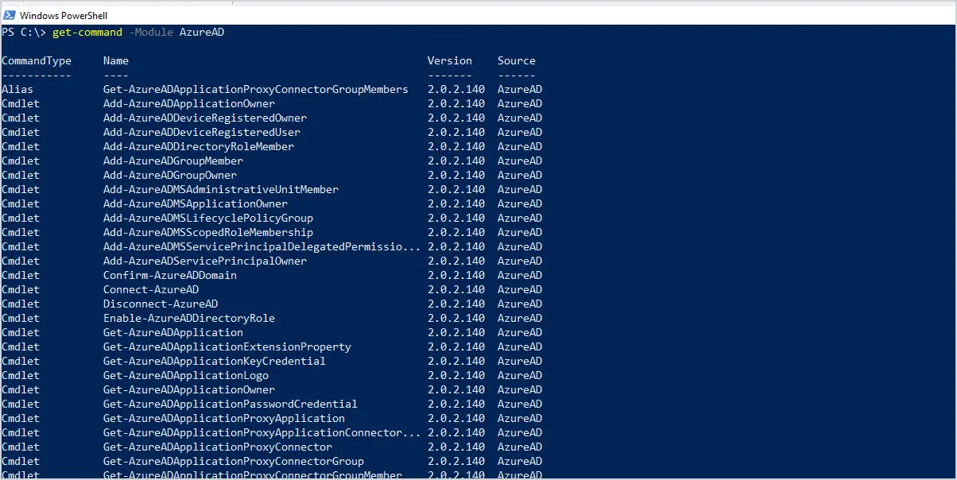The height and width of the screenshot is (480, 957).
Task: Select Add-AzureADMSLifecyclePolicyGroup text
Action: [208, 218]
